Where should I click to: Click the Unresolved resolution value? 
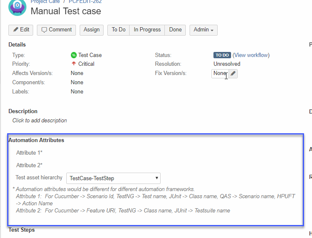coord(227,64)
